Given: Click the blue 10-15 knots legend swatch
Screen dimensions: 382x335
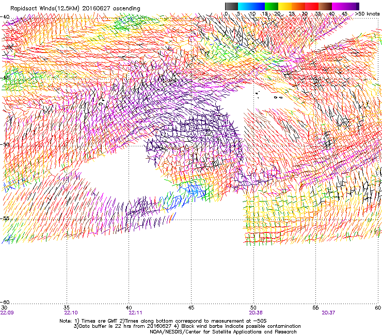Looking at the screenshot, I should tap(258, 6).
